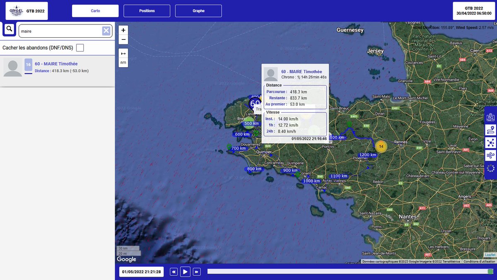Click the Guernesey label on map

pyautogui.click(x=350, y=30)
